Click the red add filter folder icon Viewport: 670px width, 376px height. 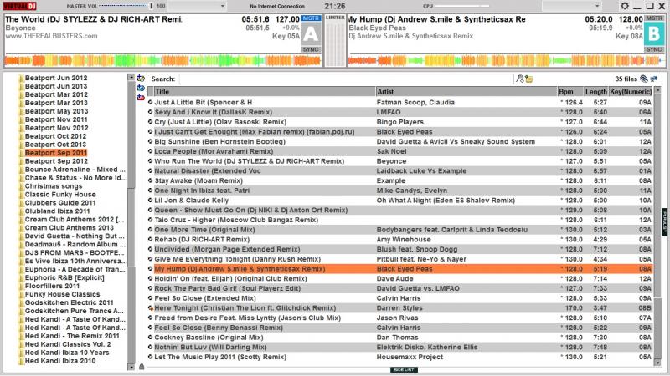point(141,98)
